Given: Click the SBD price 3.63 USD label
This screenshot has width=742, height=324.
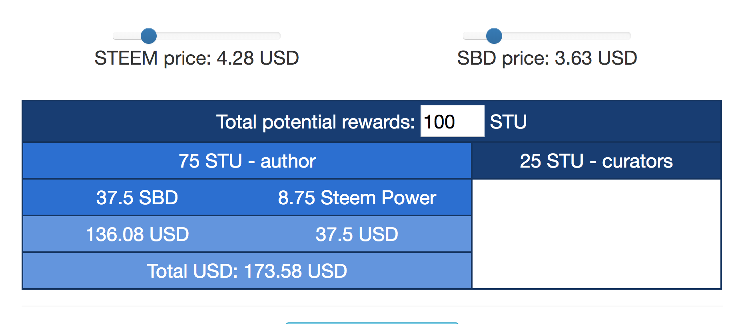Looking at the screenshot, I should click(547, 58).
